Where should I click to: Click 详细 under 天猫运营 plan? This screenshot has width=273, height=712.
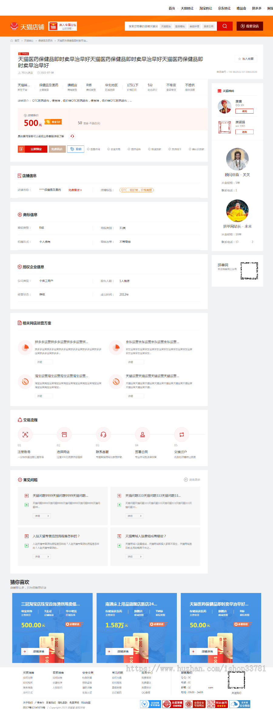click(135, 396)
